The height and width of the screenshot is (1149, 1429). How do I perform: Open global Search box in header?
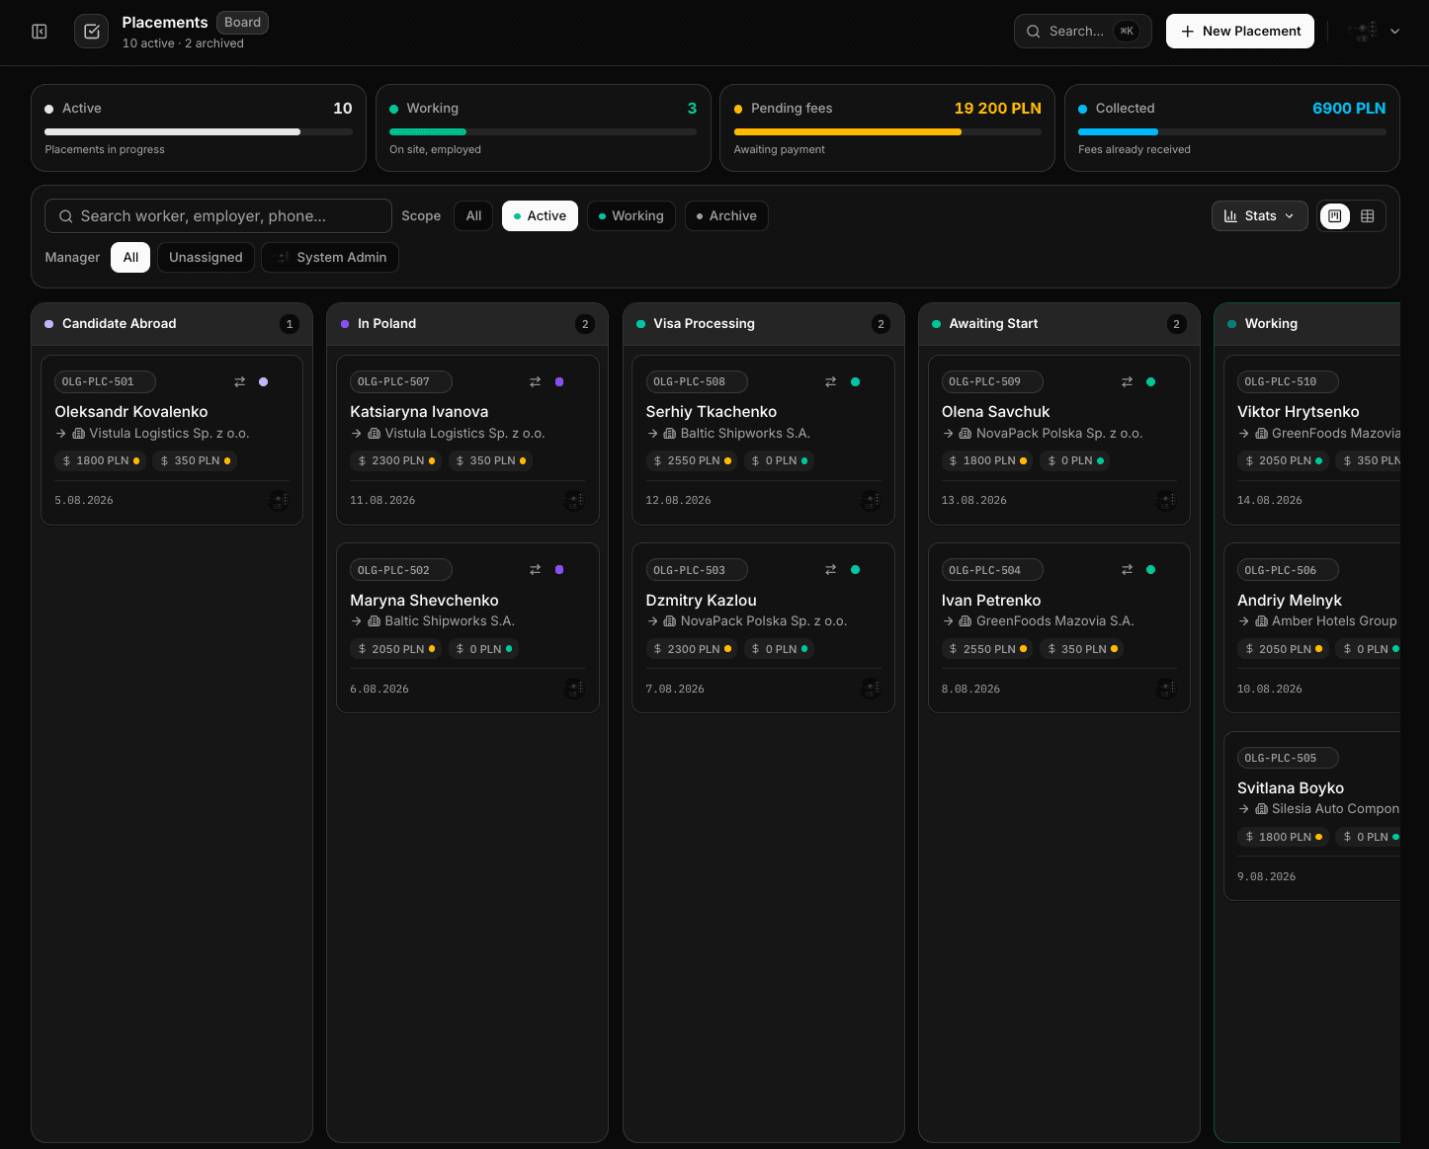1082,32
